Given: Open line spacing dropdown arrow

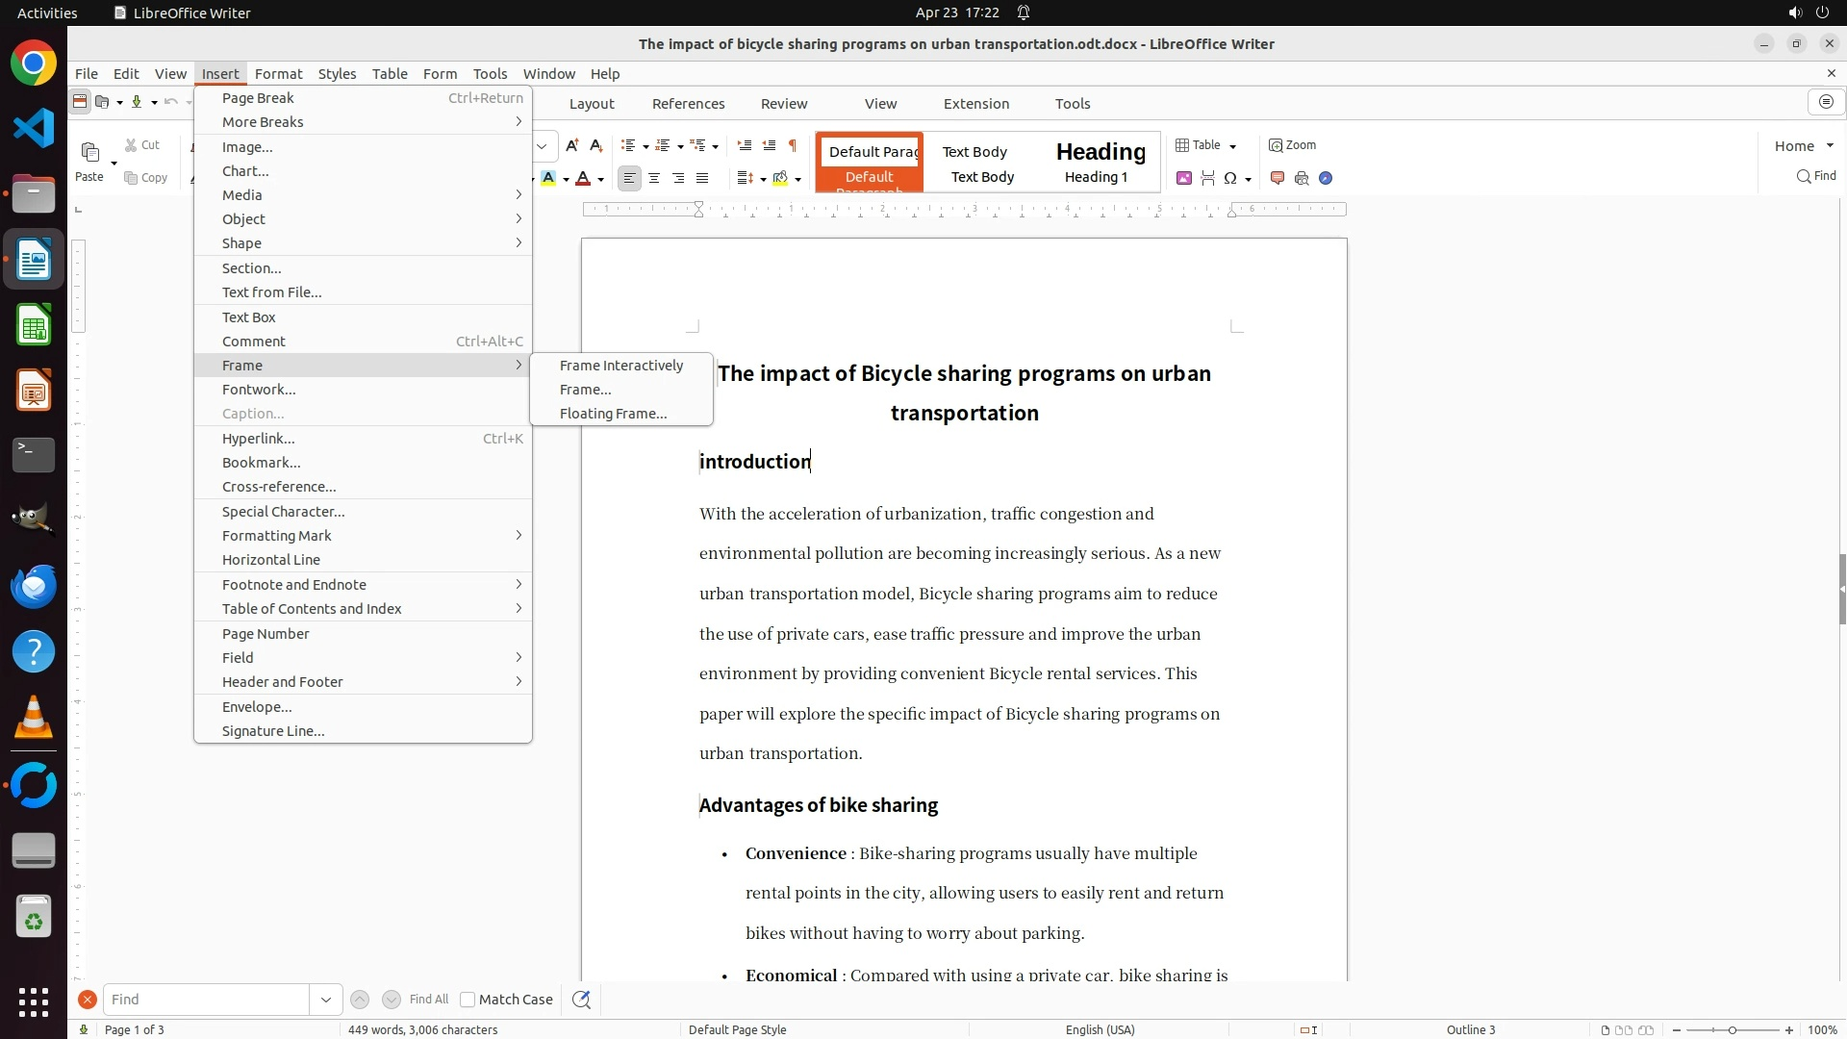Looking at the screenshot, I should [763, 179].
